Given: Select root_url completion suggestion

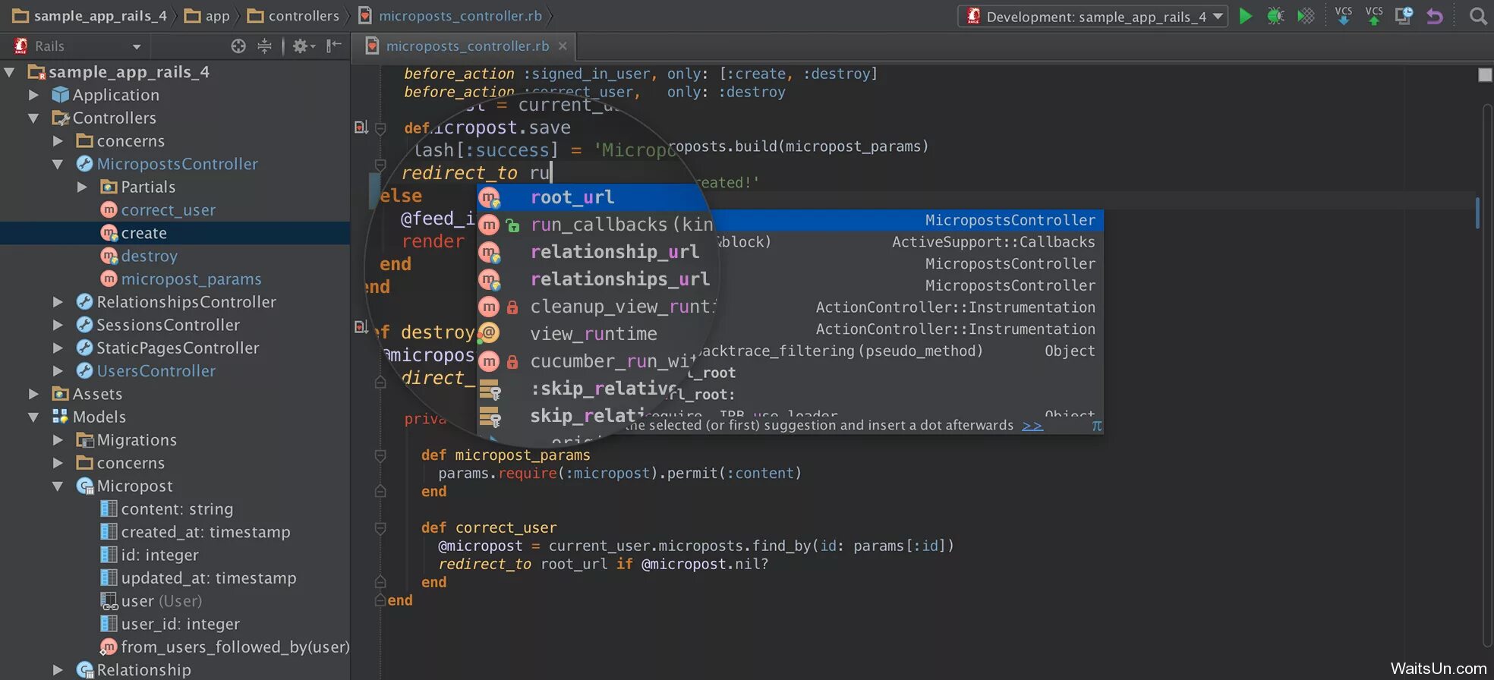Looking at the screenshot, I should [572, 197].
